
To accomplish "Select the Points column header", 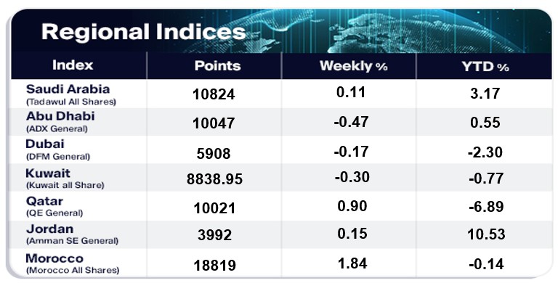I will (217, 66).
